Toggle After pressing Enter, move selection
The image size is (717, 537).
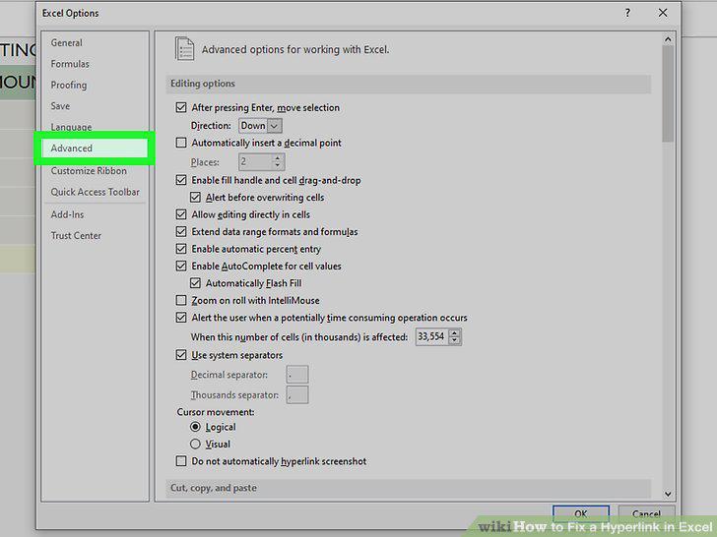[181, 107]
